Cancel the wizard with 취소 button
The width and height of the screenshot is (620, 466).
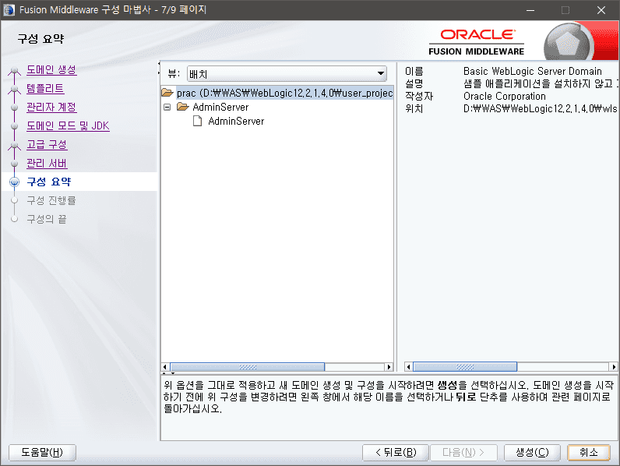(589, 453)
